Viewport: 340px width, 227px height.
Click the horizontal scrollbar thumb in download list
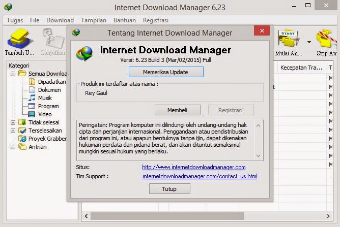167,216
